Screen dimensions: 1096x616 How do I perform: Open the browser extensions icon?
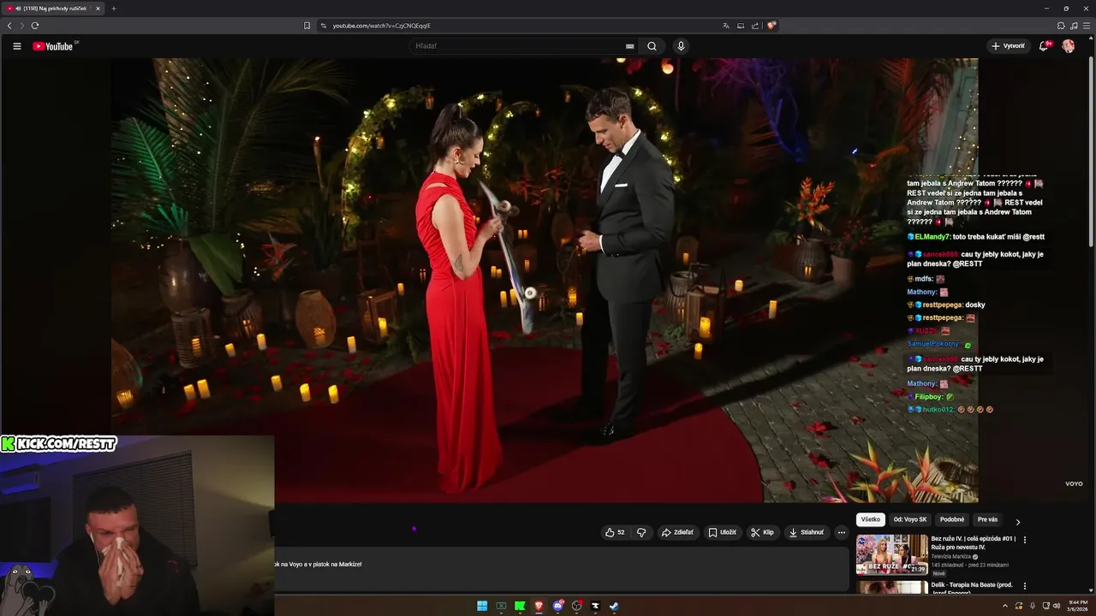[x=1061, y=26]
